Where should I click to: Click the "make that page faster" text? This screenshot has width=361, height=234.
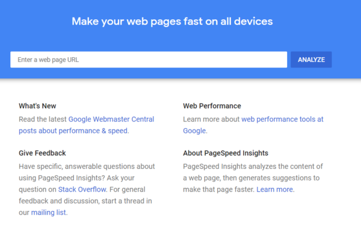[219, 189]
